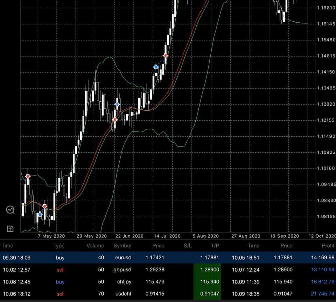Viewport: 336px width, 302px height.
Task: Click close time 10.05 16:51
Action: click(246, 258)
